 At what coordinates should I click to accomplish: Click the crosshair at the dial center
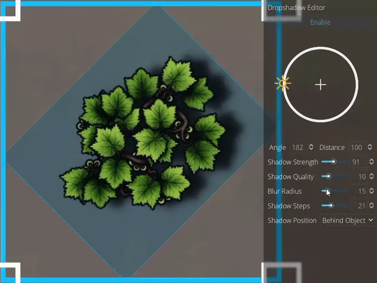[320, 85]
